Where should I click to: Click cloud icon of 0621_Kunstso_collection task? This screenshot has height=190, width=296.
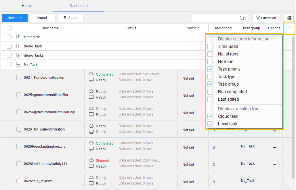[x=91, y=74]
